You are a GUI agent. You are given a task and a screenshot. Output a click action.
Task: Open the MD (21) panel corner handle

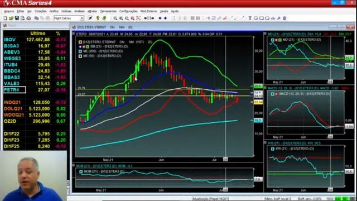tap(265, 33)
